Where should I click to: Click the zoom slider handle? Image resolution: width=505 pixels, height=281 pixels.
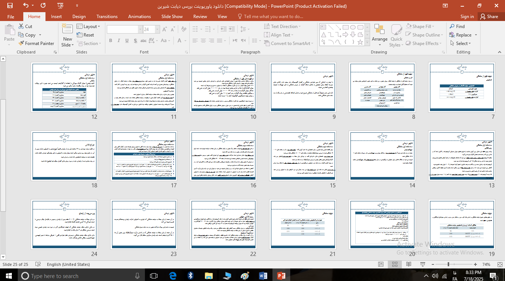[448, 264]
